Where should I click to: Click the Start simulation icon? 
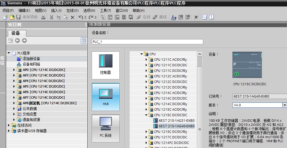click(x=124, y=17)
